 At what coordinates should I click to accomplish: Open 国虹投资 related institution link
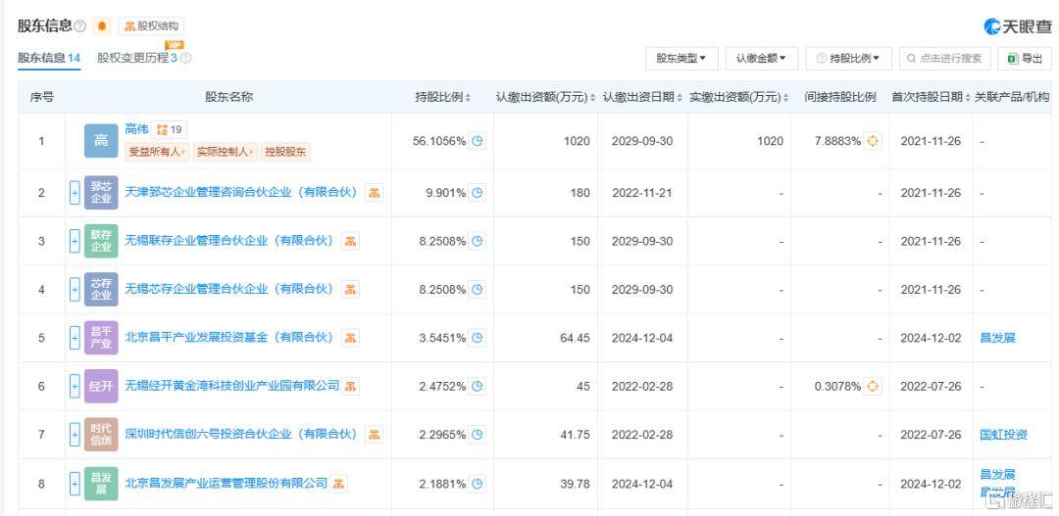tap(1004, 435)
